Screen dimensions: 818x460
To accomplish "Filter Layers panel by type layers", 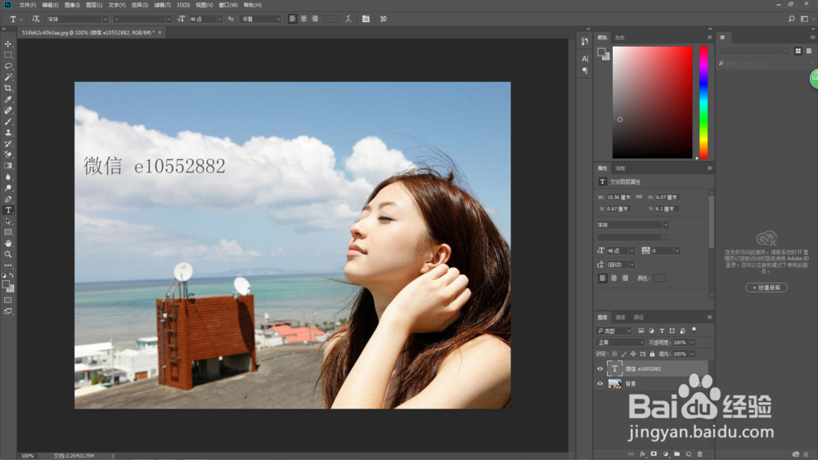I will (662, 331).
